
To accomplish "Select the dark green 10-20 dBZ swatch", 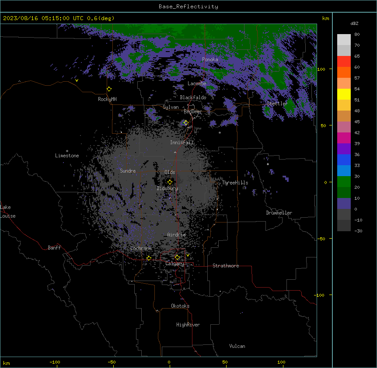I will 344,193.
